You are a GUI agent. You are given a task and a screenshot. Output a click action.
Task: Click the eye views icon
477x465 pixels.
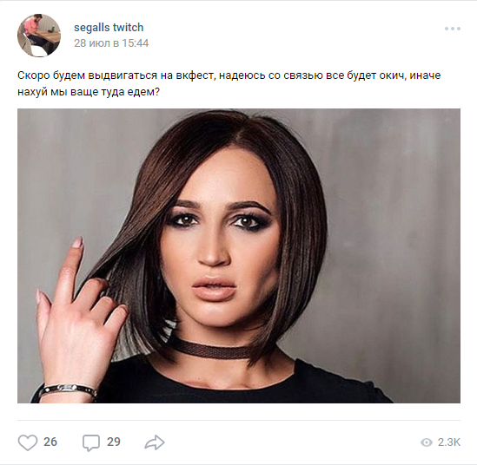[427, 442]
